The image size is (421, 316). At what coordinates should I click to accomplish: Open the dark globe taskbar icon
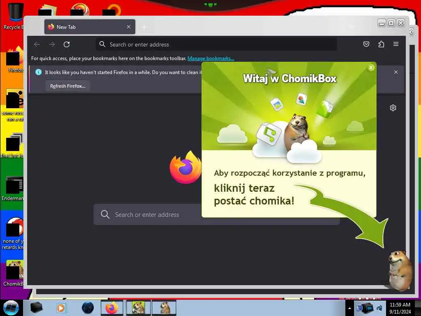point(88,308)
